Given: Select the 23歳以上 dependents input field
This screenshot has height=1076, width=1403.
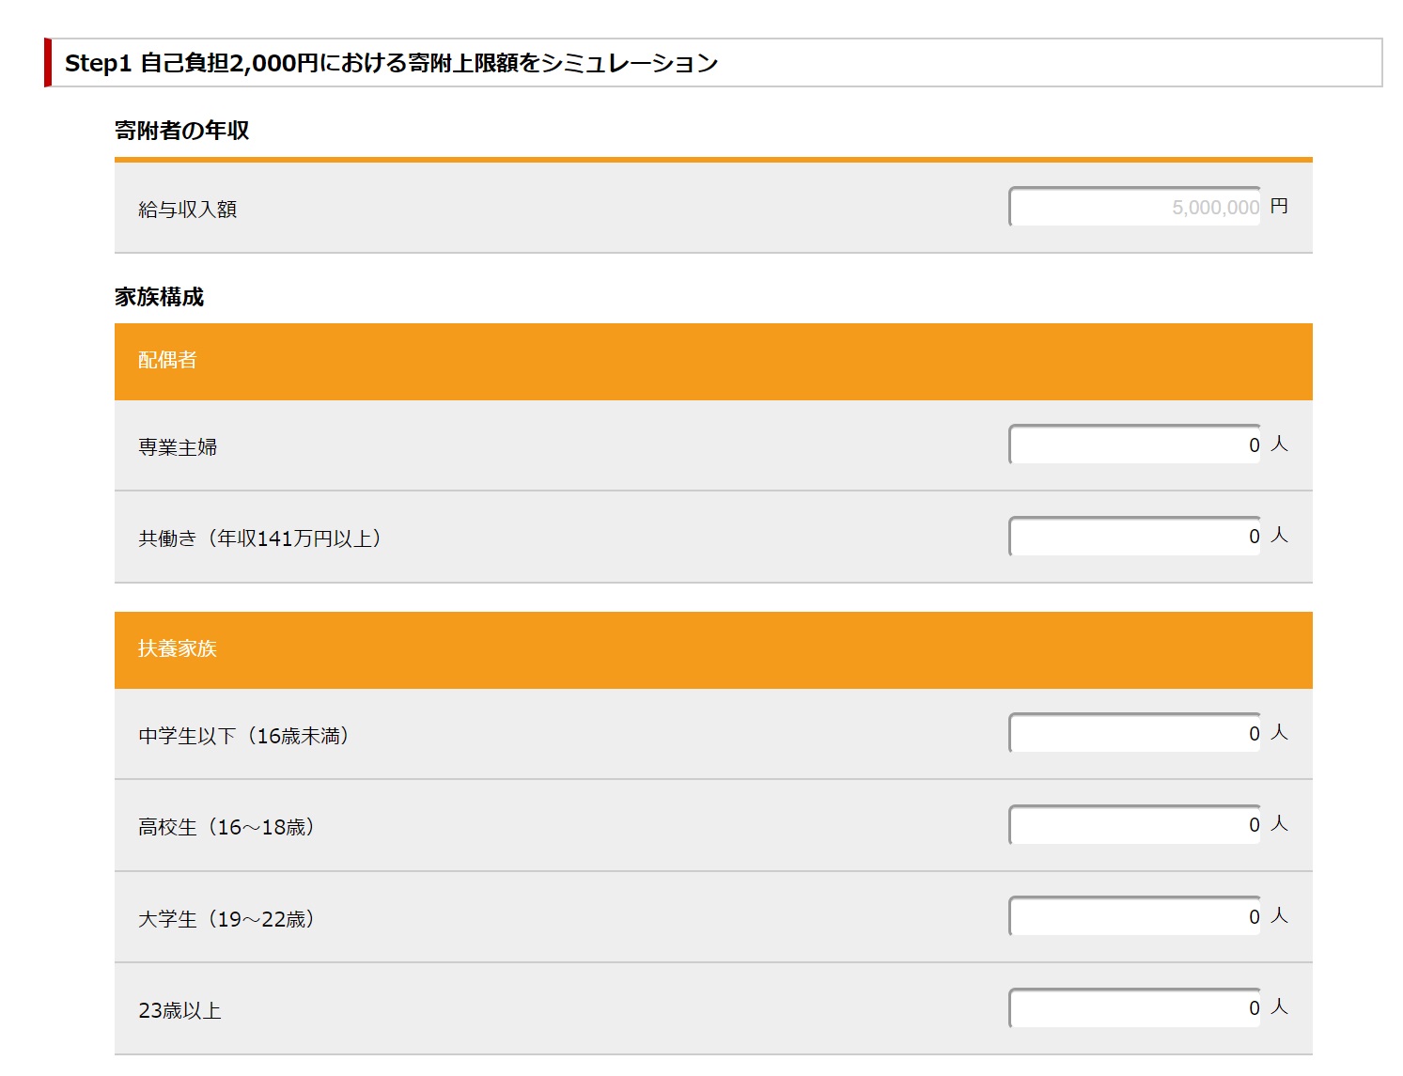Looking at the screenshot, I should tap(1134, 1008).
